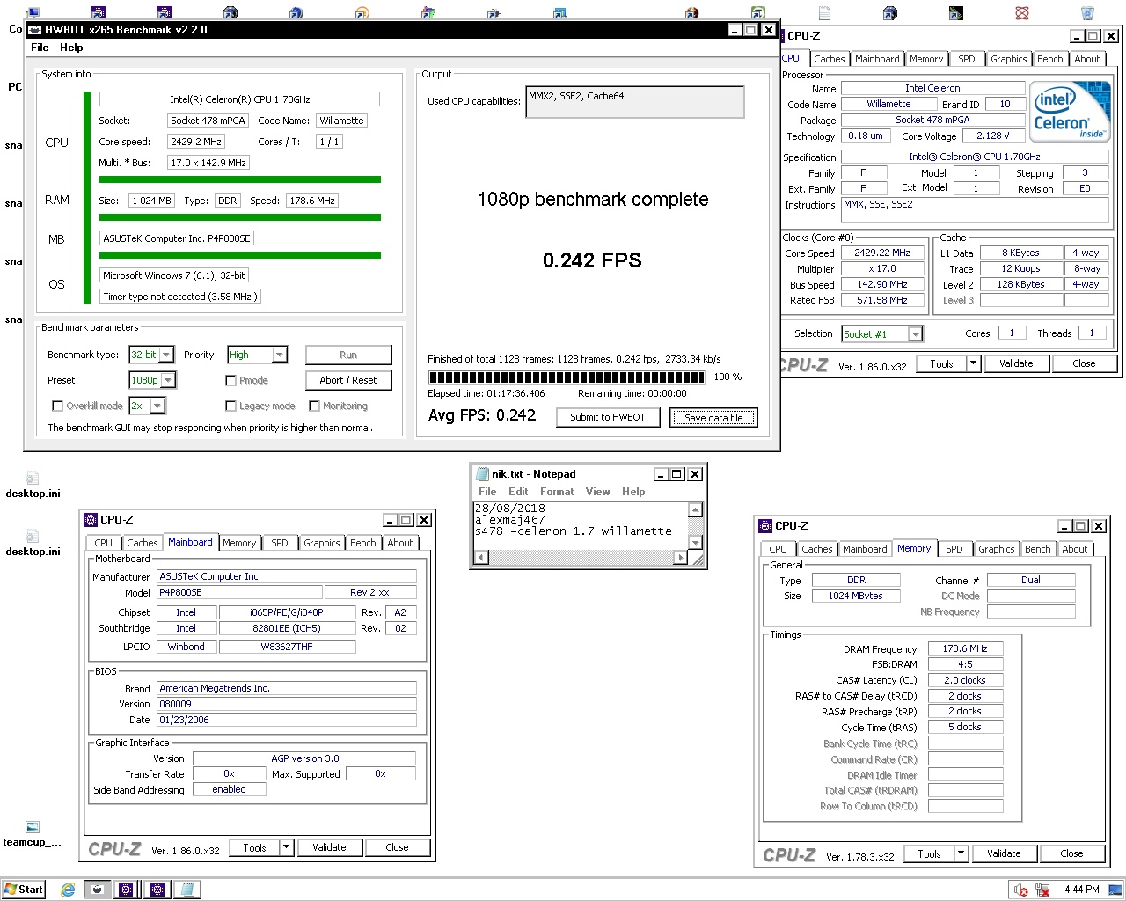Open the Benchmark type 32-bit dropdown

pos(166,355)
